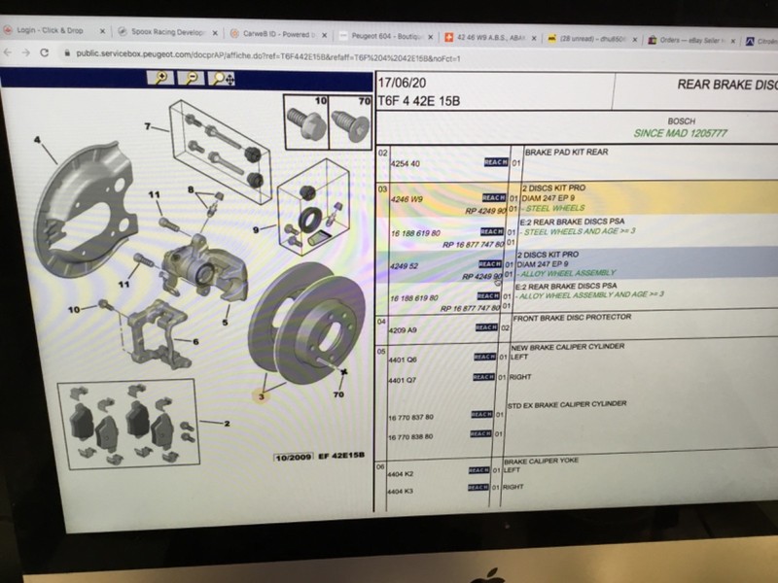This screenshot has width=778, height=583.
Task: Click REACH badge next to 4401 Q6
Action: pyautogui.click(x=484, y=357)
